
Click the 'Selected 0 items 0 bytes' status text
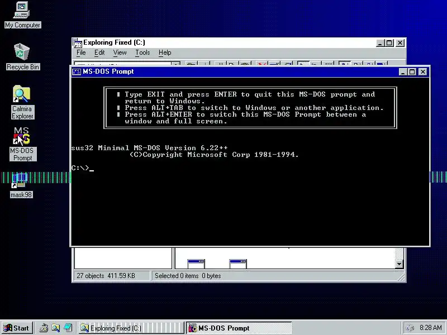[x=188, y=276]
